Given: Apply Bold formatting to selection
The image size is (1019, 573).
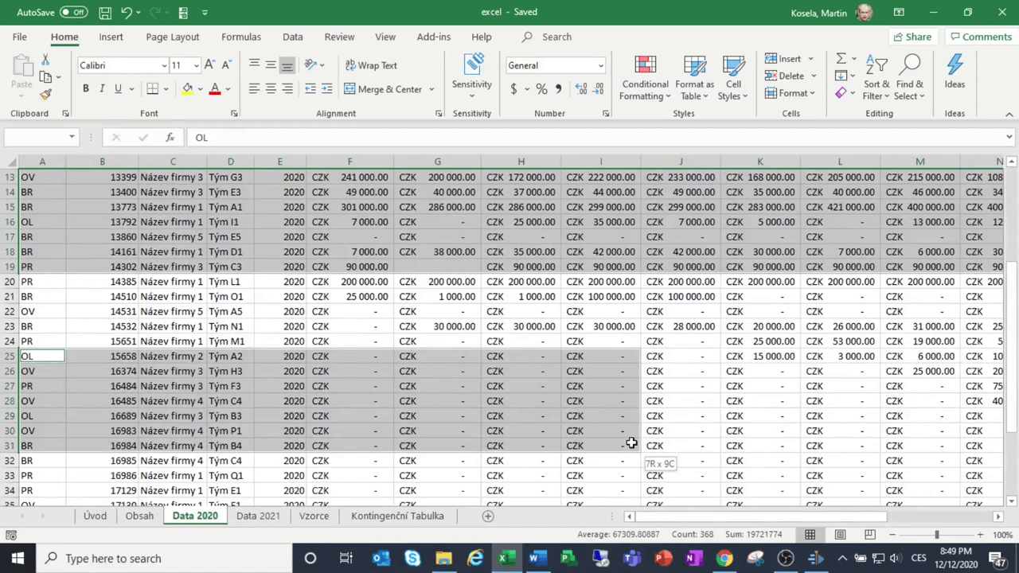Looking at the screenshot, I should (86, 89).
